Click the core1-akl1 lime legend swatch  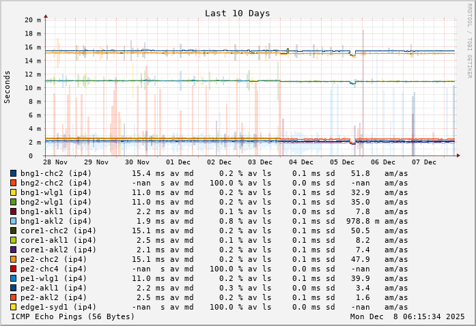click(13, 240)
